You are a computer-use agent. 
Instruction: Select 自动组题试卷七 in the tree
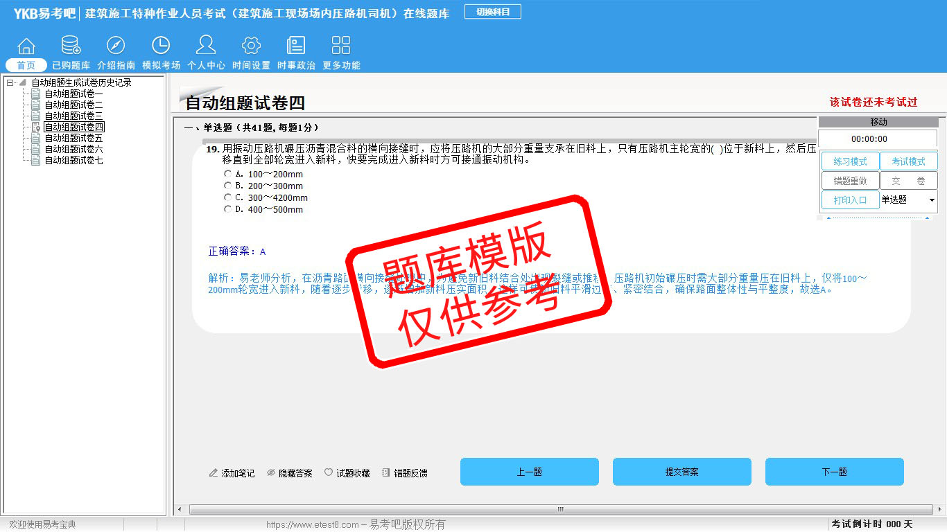[x=74, y=160]
